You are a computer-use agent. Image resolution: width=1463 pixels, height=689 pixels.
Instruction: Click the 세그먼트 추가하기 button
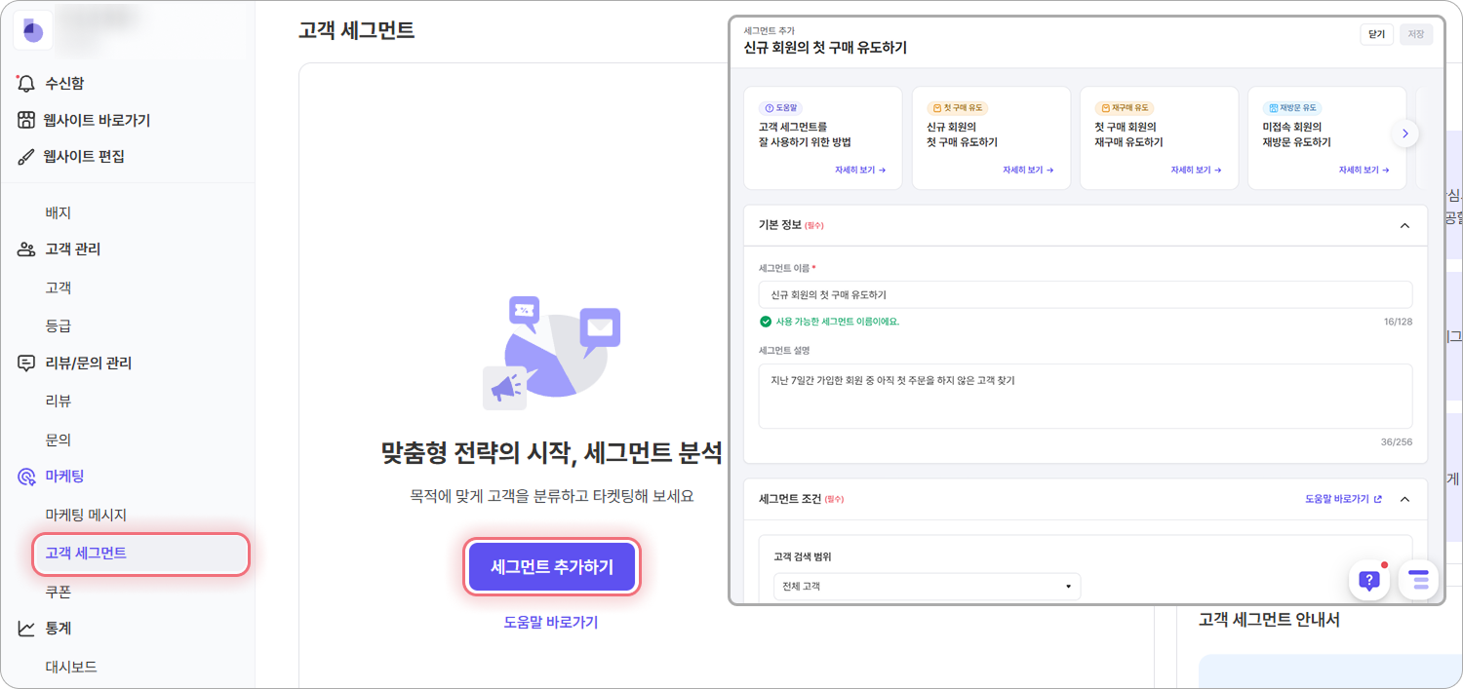point(552,567)
